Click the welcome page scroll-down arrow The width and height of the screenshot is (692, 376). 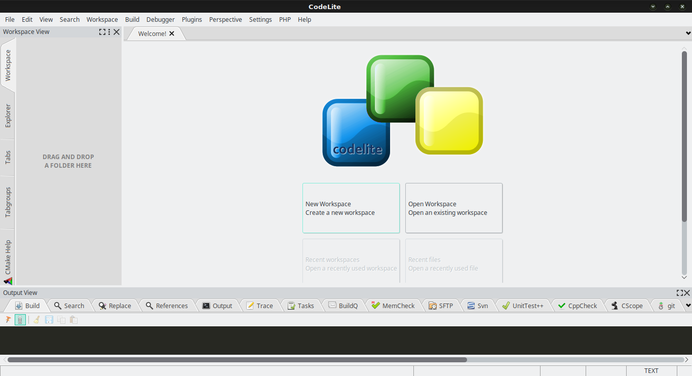[x=684, y=277]
